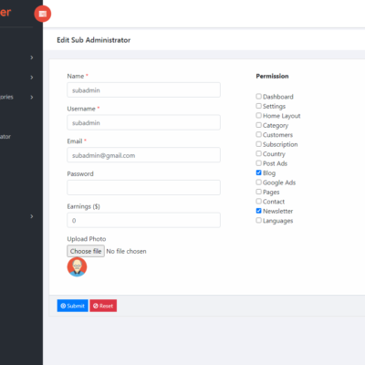
Task: Enable the Settings permission checkbox
Action: pyautogui.click(x=258, y=106)
